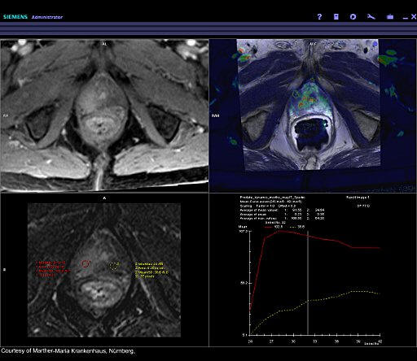The width and height of the screenshot is (417, 361).
Task: Click the document icon beside help
Action: point(336,17)
